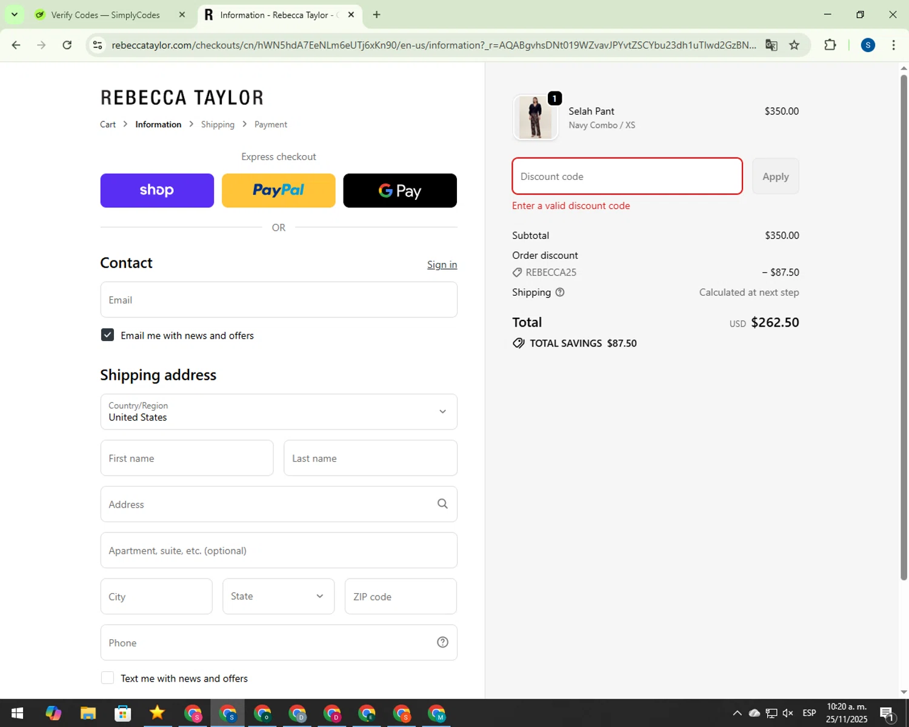This screenshot has width=909, height=727.
Task: Open the browser extensions puzzle icon
Action: click(830, 45)
